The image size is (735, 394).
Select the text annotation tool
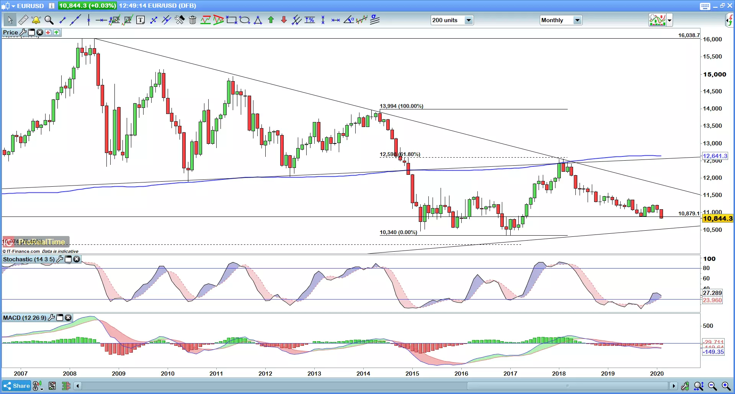(x=140, y=20)
